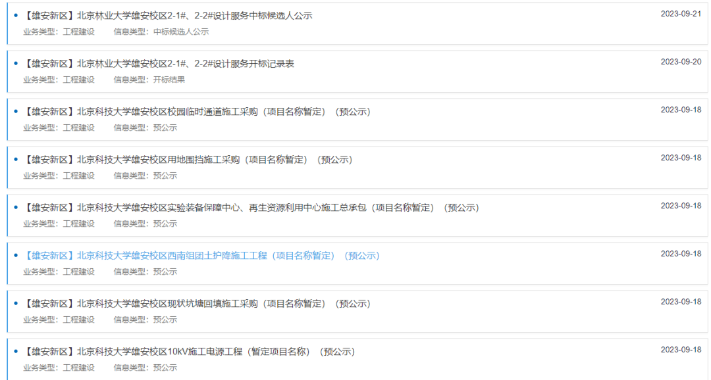
Task: Click 信息类型: 预公示 under 现状坑塘回填 entry
Action: click(145, 320)
